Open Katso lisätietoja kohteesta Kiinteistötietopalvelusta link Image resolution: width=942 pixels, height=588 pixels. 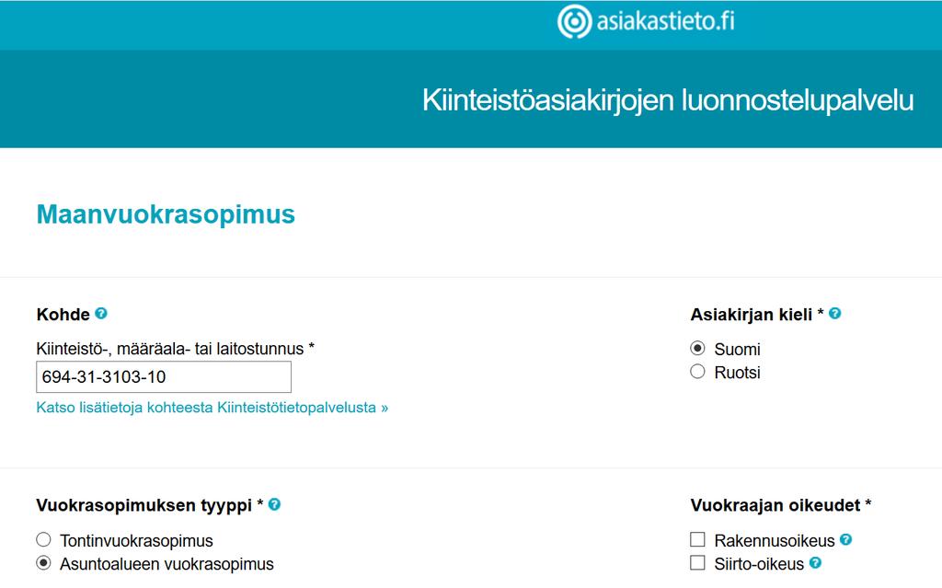pos(213,408)
